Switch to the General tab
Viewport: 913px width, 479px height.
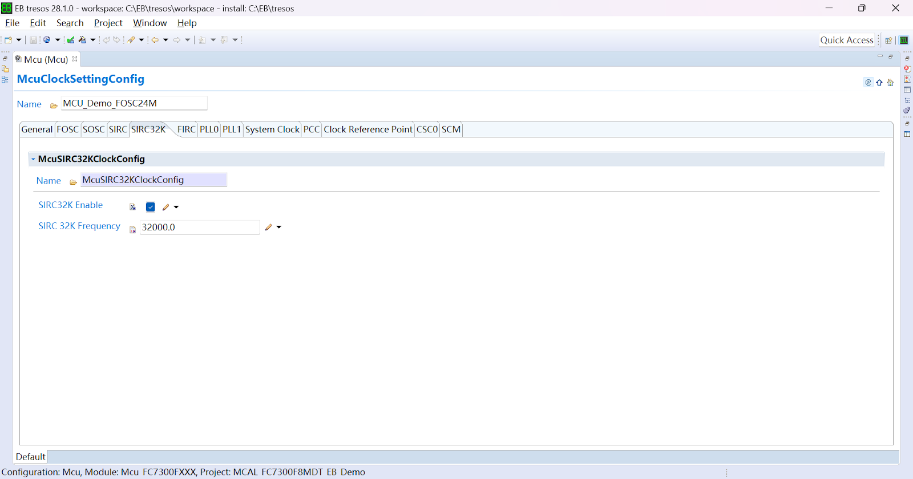point(37,129)
